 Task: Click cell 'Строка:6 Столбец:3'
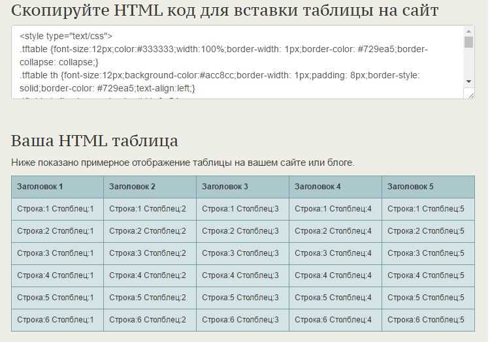[x=243, y=320]
